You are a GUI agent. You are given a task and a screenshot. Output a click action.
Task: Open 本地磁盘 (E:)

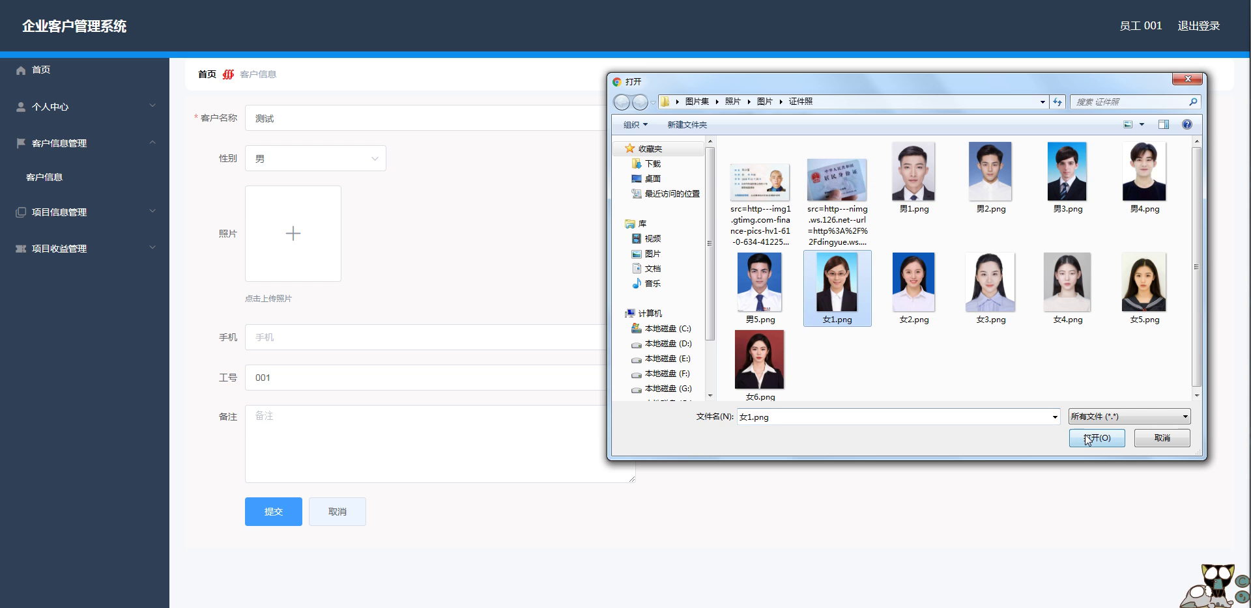tap(668, 359)
